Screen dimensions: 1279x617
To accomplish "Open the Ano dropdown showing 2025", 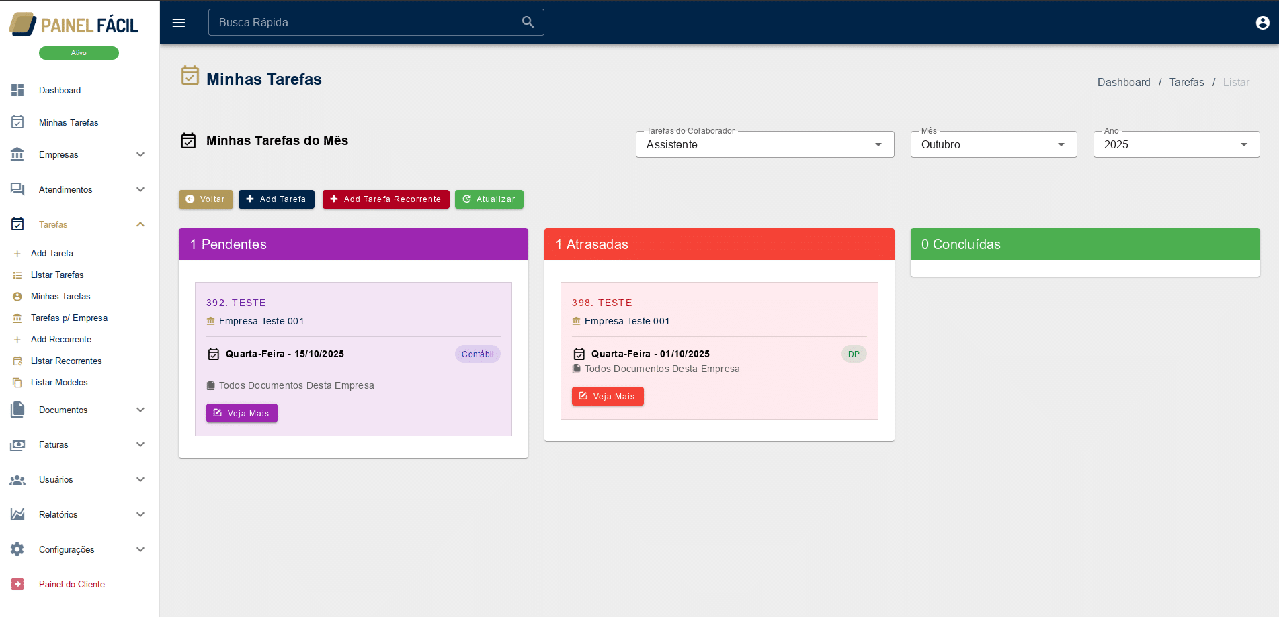I will click(x=1175, y=144).
